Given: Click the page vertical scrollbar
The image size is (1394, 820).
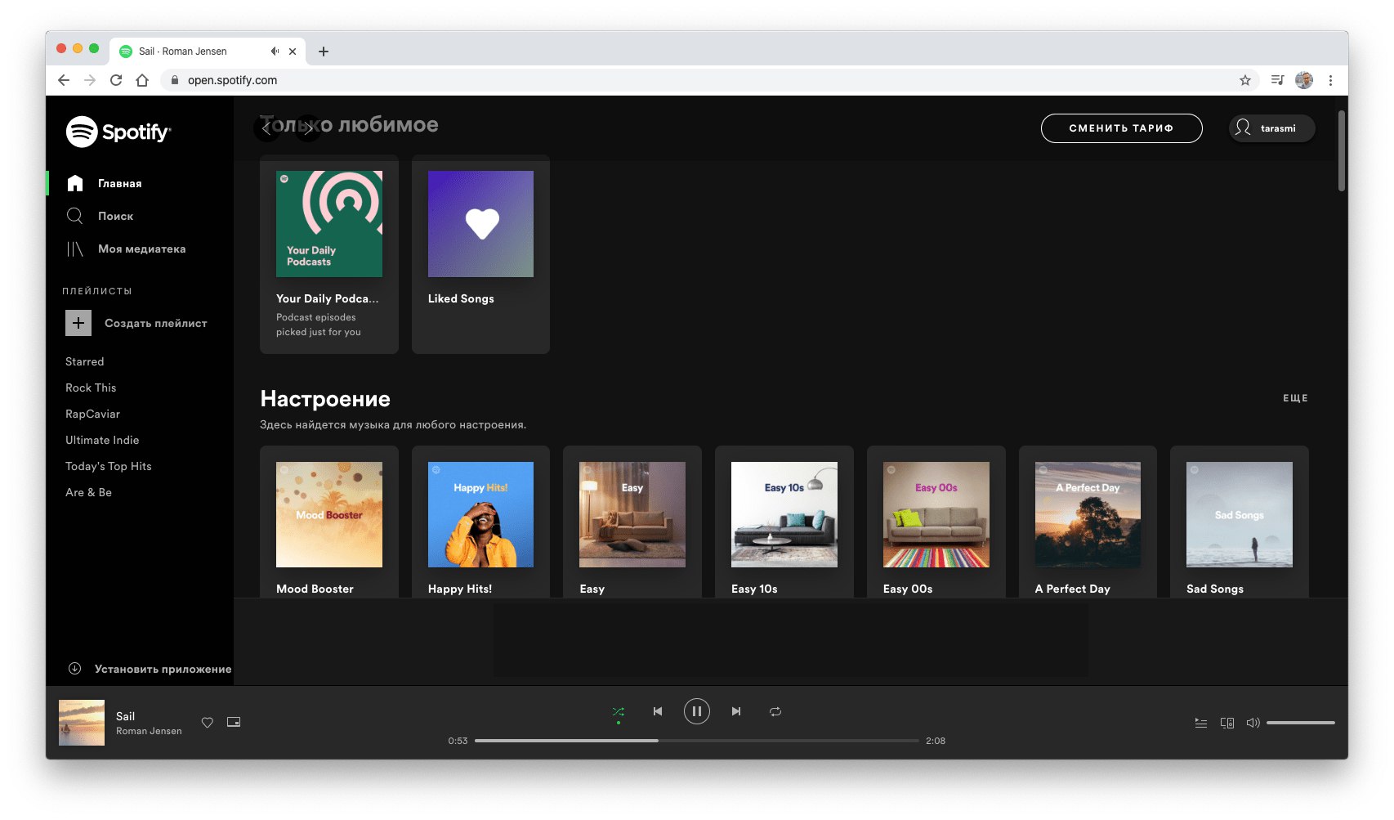Looking at the screenshot, I should 1342,150.
